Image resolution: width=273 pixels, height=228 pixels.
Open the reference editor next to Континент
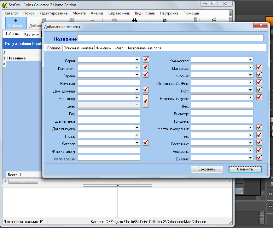146,67
